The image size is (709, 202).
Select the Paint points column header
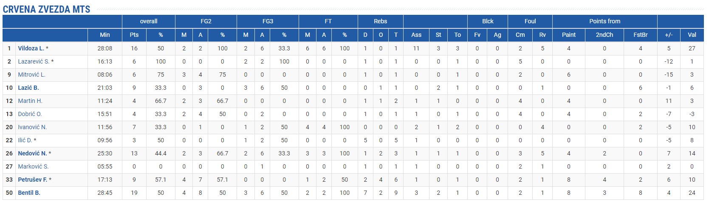pyautogui.click(x=569, y=35)
